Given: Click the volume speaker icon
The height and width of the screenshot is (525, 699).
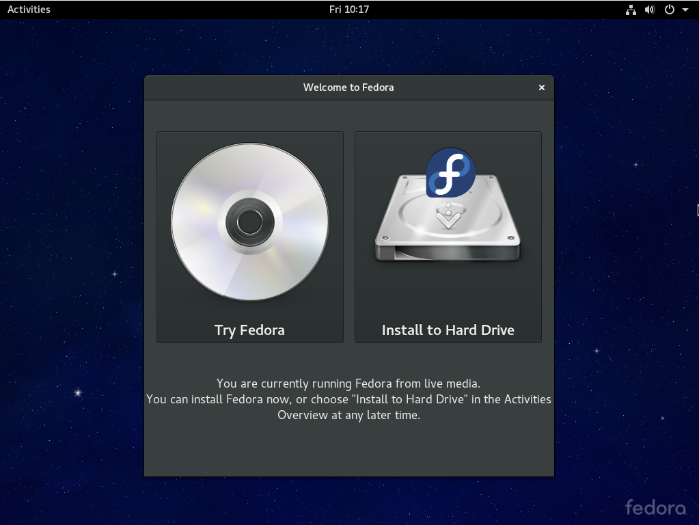Looking at the screenshot, I should pyautogui.click(x=650, y=10).
